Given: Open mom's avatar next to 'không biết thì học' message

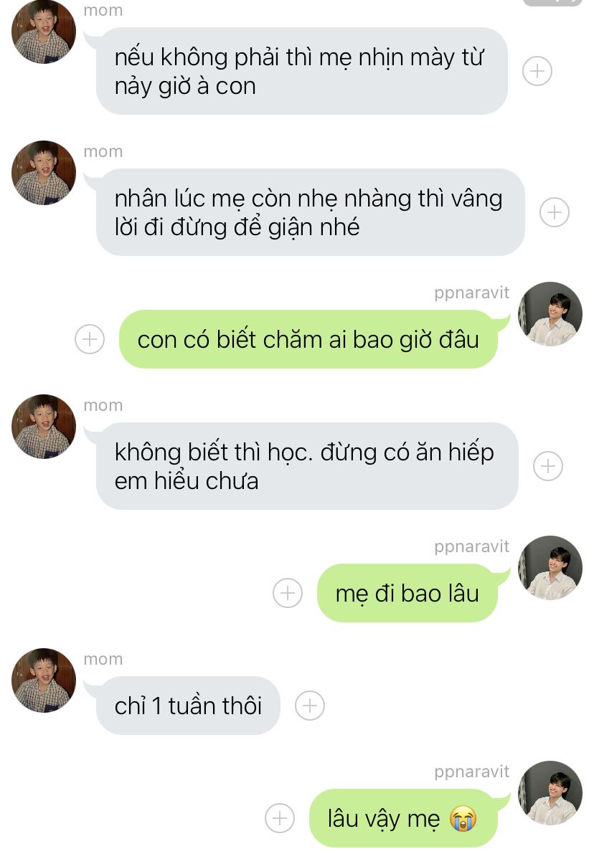Looking at the screenshot, I should pos(44,427).
